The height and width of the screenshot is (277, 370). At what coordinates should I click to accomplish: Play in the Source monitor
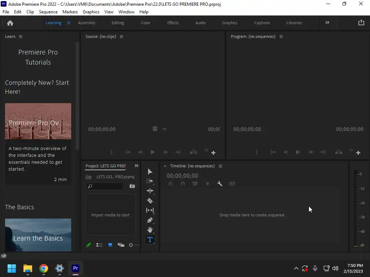(153, 152)
